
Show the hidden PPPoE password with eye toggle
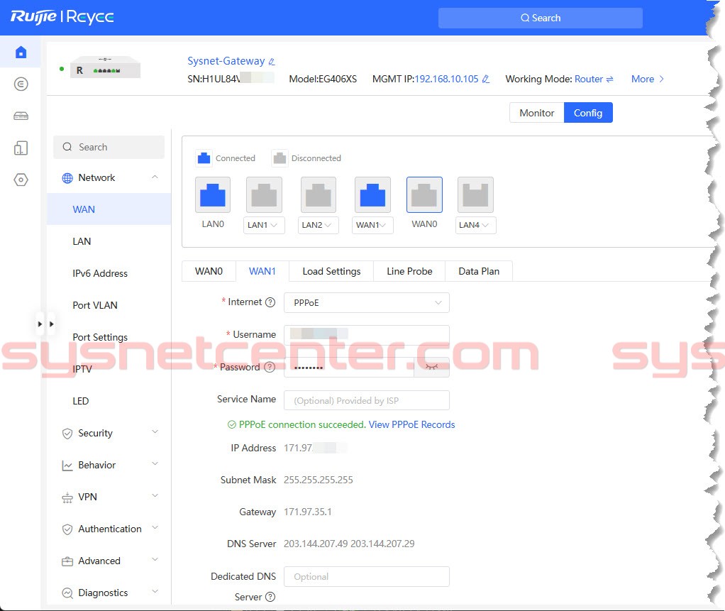point(431,367)
